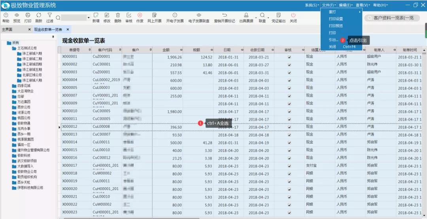Open the toolbar search box dropdown arrow
Image resolution: width=427 pixels, height=219 pixels.
point(89,18)
